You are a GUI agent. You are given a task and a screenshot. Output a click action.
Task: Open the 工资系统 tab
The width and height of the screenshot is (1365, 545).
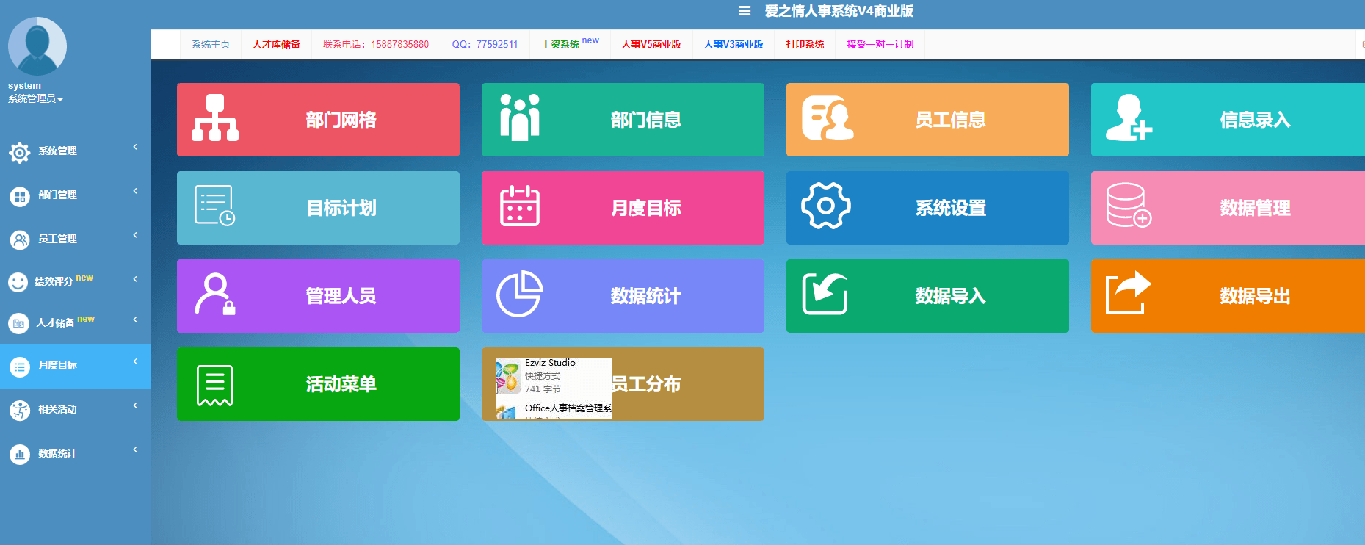570,43
